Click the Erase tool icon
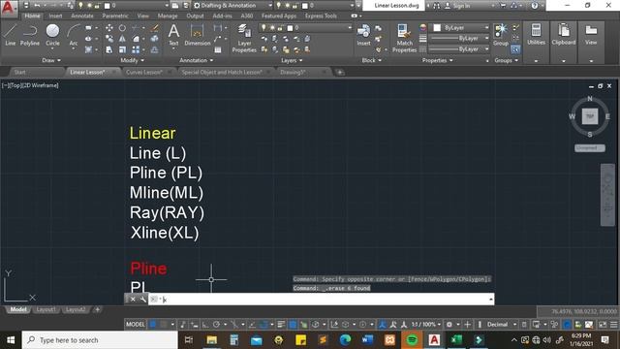Viewport: 620px width, 349px height. pos(155,28)
